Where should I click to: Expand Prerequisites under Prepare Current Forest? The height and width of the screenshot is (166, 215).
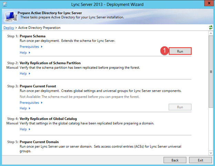(x=31, y=103)
